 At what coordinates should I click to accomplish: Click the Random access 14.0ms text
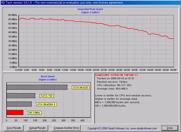[x=112, y=82]
